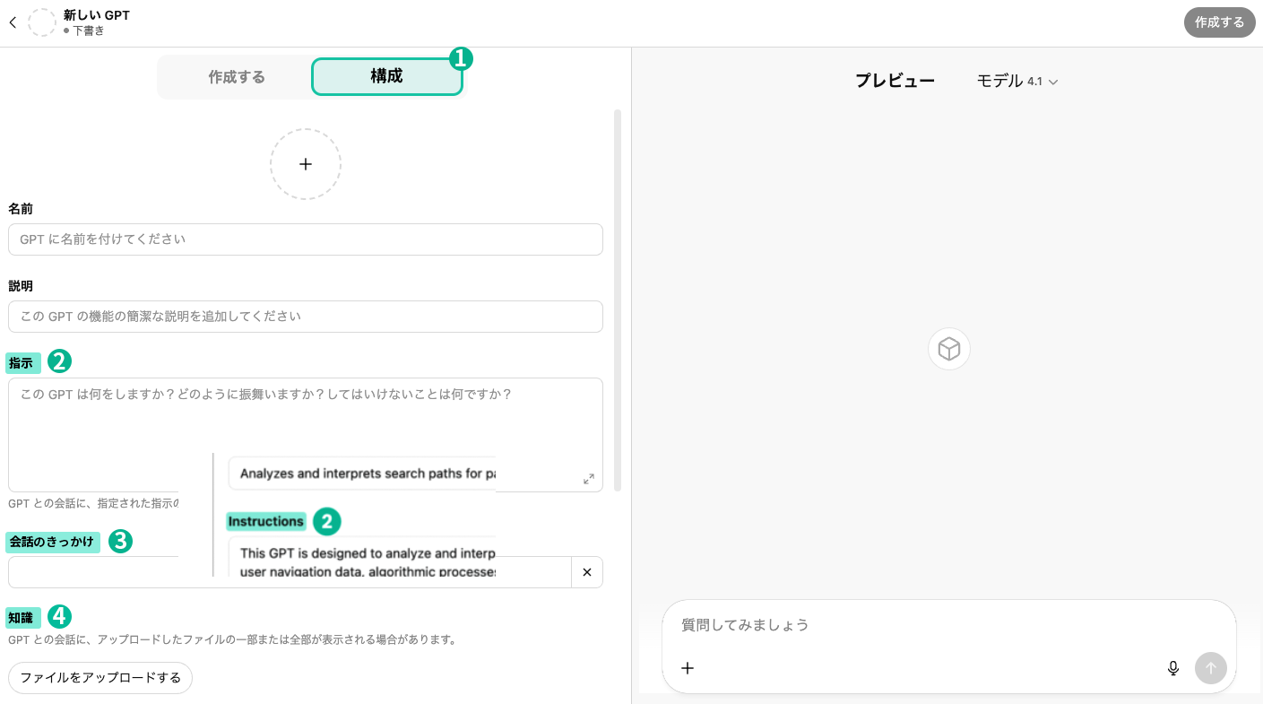Click the plus icon to upload GPT image
The height and width of the screenshot is (704, 1263).
point(306,164)
